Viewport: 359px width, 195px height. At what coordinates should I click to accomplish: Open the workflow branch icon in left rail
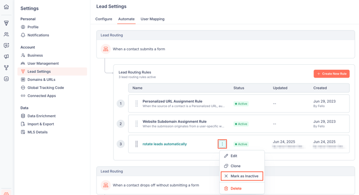[x=6, y=67]
